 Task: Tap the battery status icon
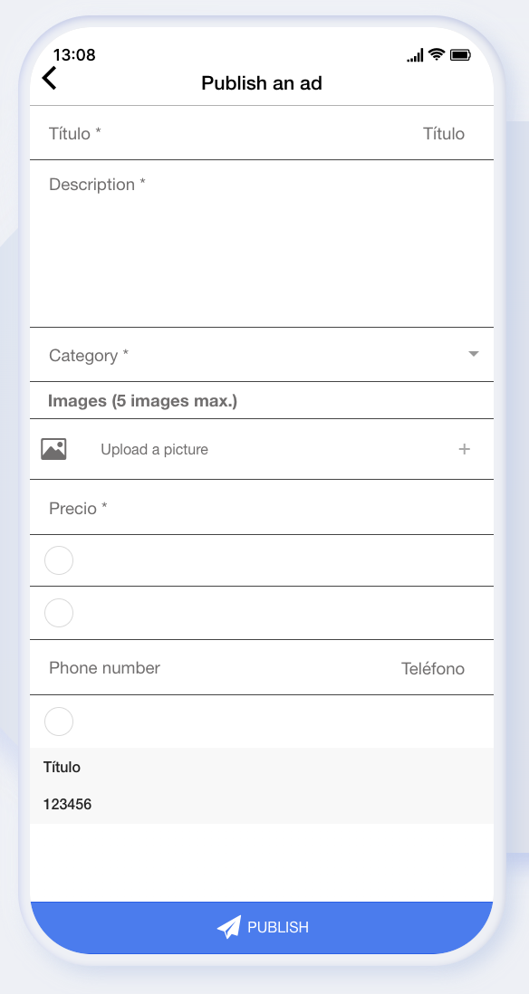pyautogui.click(x=460, y=55)
